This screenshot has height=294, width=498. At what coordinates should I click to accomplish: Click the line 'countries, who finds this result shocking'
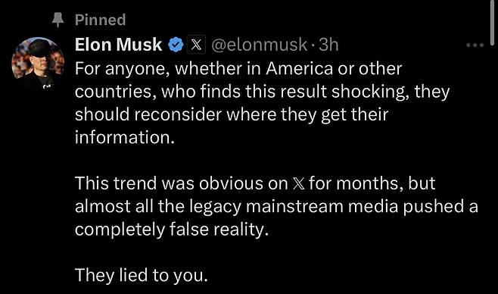point(263,92)
